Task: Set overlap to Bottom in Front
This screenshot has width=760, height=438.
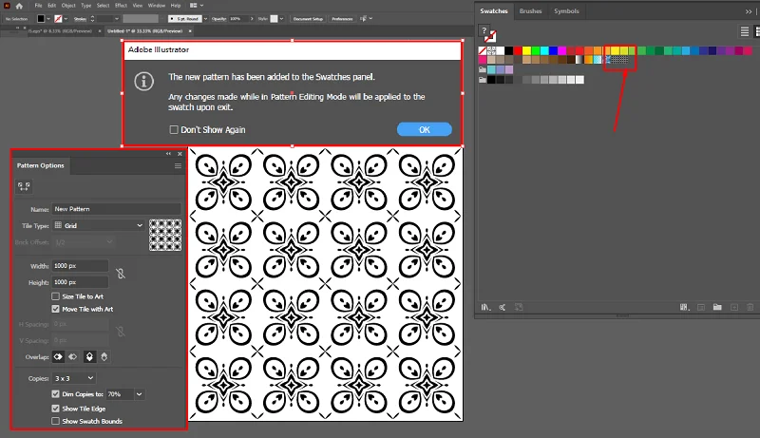Action: pyautogui.click(x=104, y=356)
